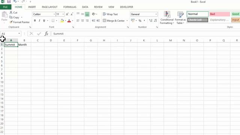This screenshot has height=135, width=240.
Task: Toggle Bold formatting
Action: (x=35, y=21)
